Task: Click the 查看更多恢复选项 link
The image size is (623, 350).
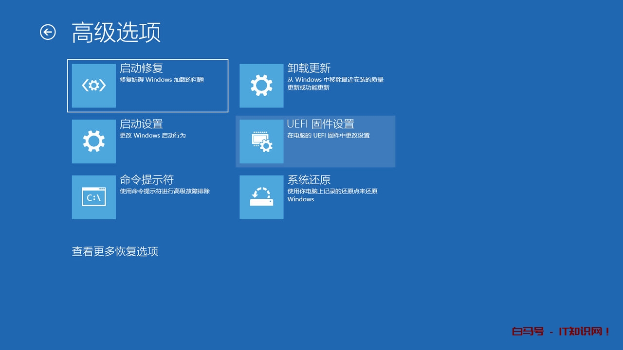Action: pos(115,251)
